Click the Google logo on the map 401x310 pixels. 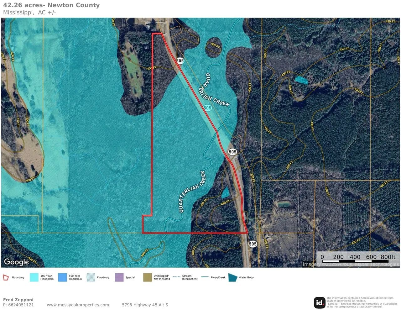16,262
